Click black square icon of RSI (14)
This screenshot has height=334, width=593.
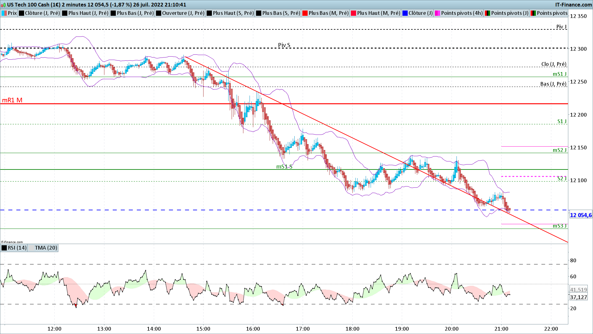coord(4,248)
